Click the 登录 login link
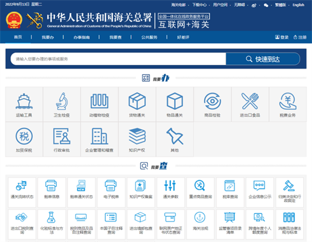 click(x=282, y=37)
